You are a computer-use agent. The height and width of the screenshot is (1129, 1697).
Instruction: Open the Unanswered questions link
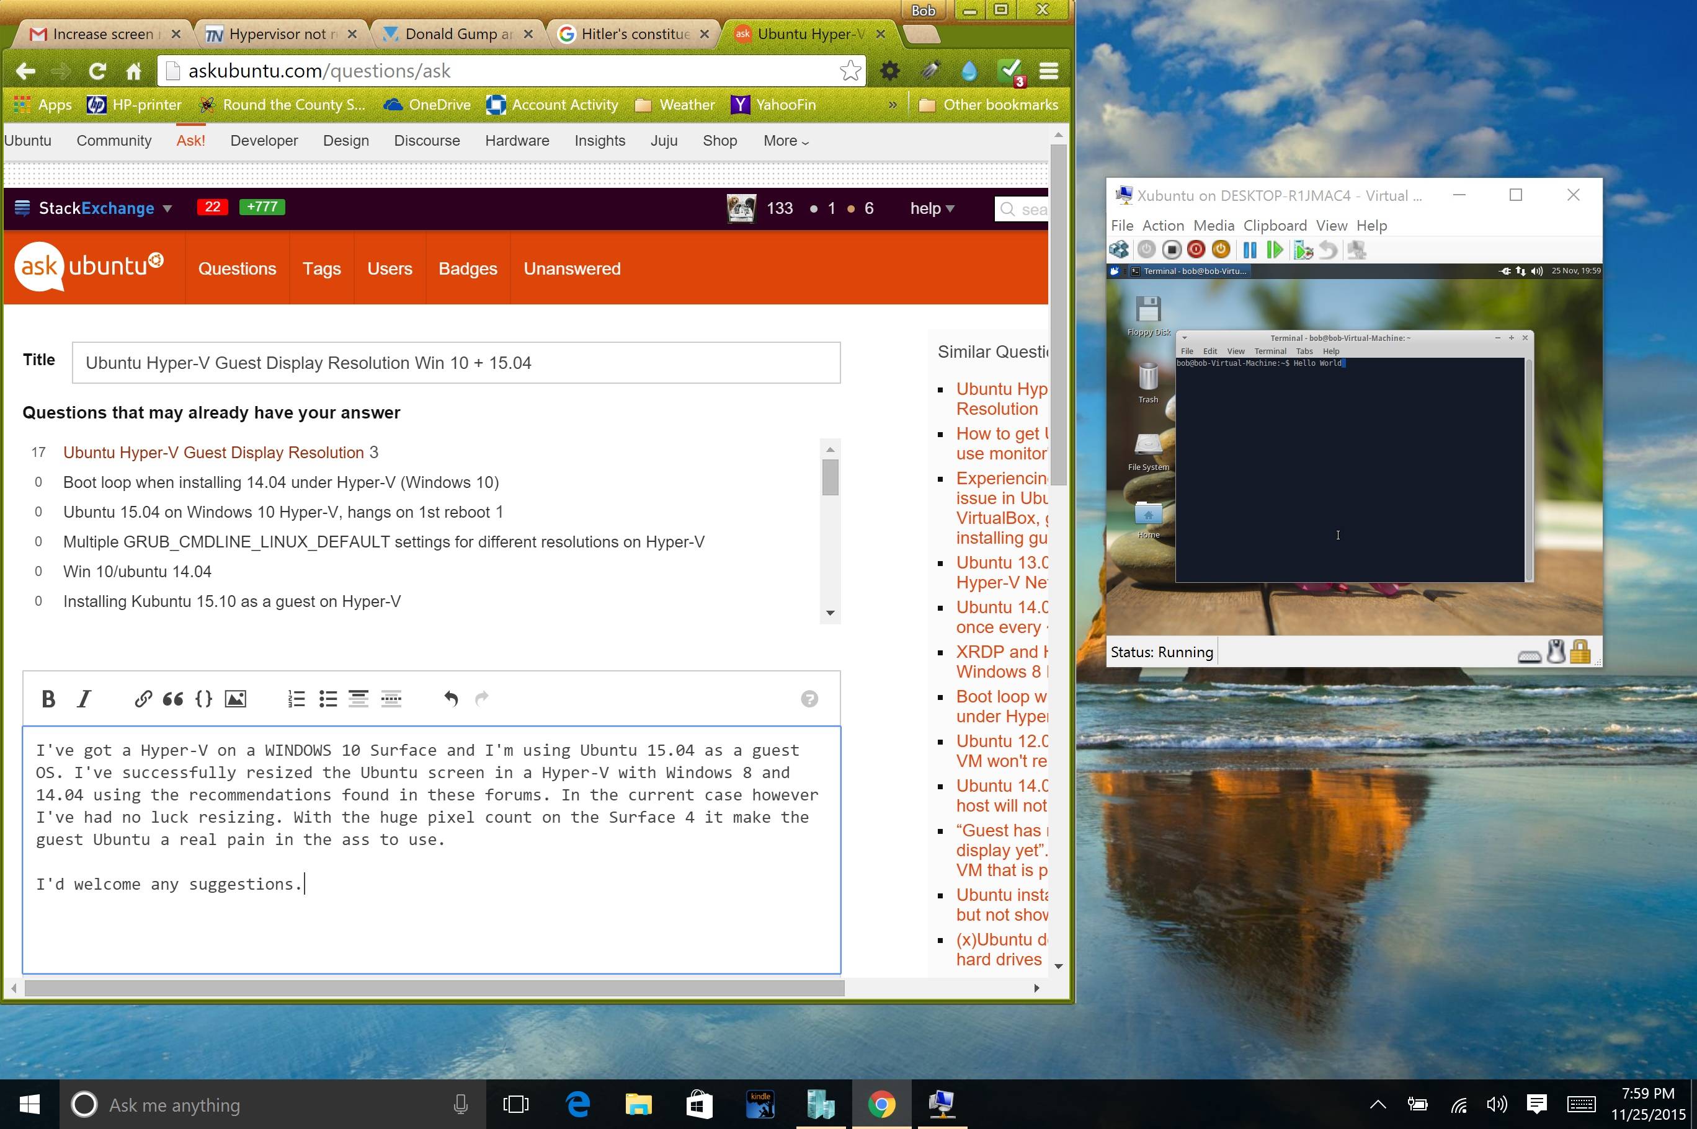tap(571, 268)
